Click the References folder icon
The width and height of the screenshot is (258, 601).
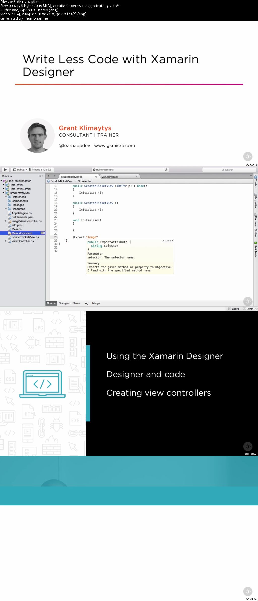[9, 197]
